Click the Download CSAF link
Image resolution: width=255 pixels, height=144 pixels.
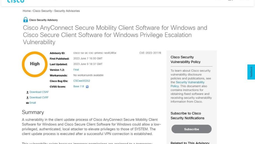(39, 92)
